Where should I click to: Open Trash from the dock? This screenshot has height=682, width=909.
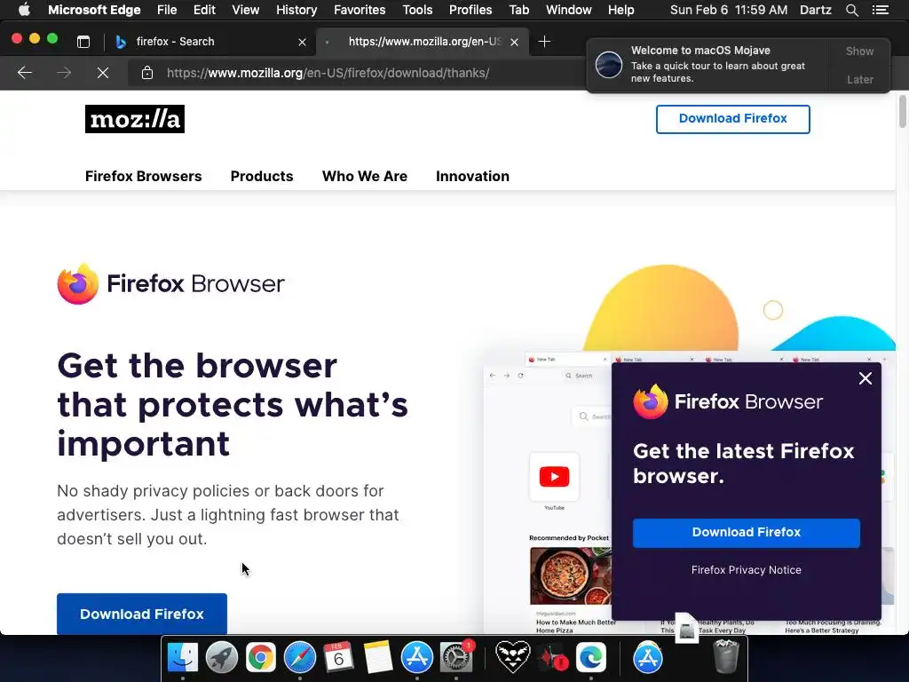click(725, 656)
